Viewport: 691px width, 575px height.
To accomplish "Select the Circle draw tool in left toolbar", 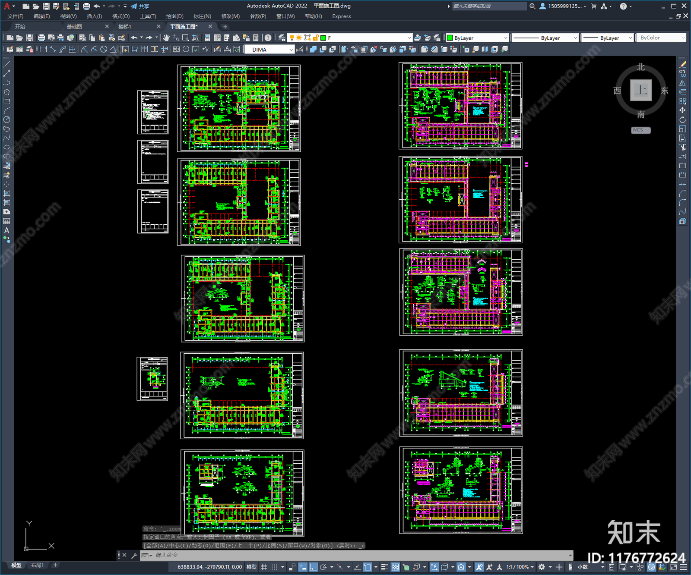I will [6, 119].
